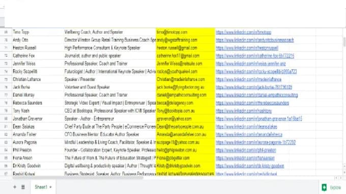
Task: Open the all sheets list icon
Action: click(x=23, y=187)
